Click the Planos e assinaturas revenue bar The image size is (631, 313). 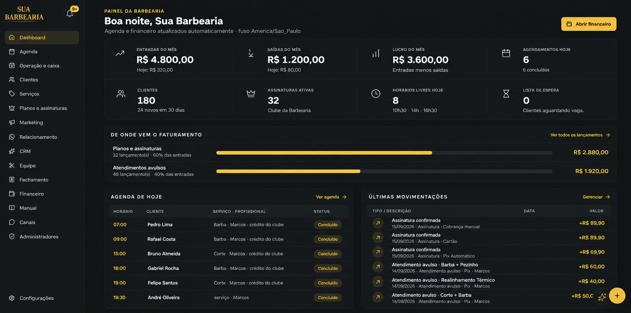pos(384,153)
